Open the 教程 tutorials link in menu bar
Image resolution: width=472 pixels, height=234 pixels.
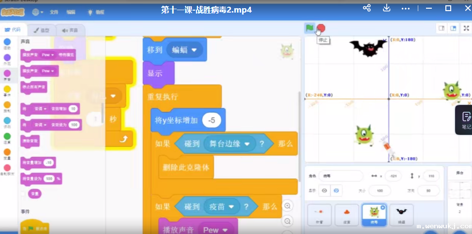[x=96, y=12]
